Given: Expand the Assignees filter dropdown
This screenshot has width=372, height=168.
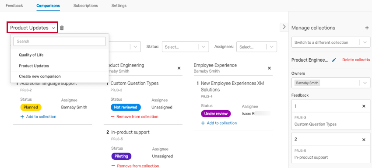Looking at the screenshot, I should (257, 47).
